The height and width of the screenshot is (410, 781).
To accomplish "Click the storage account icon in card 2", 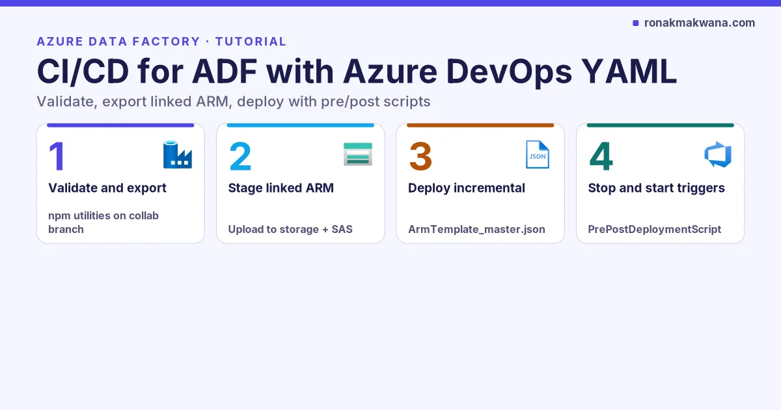I will pos(358,155).
